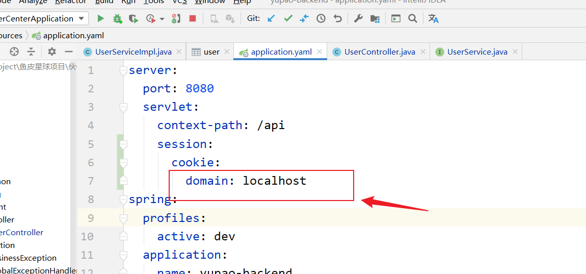This screenshot has width=586, height=274.
Task: Click the Translate icon in toolbar
Action: coord(434,19)
